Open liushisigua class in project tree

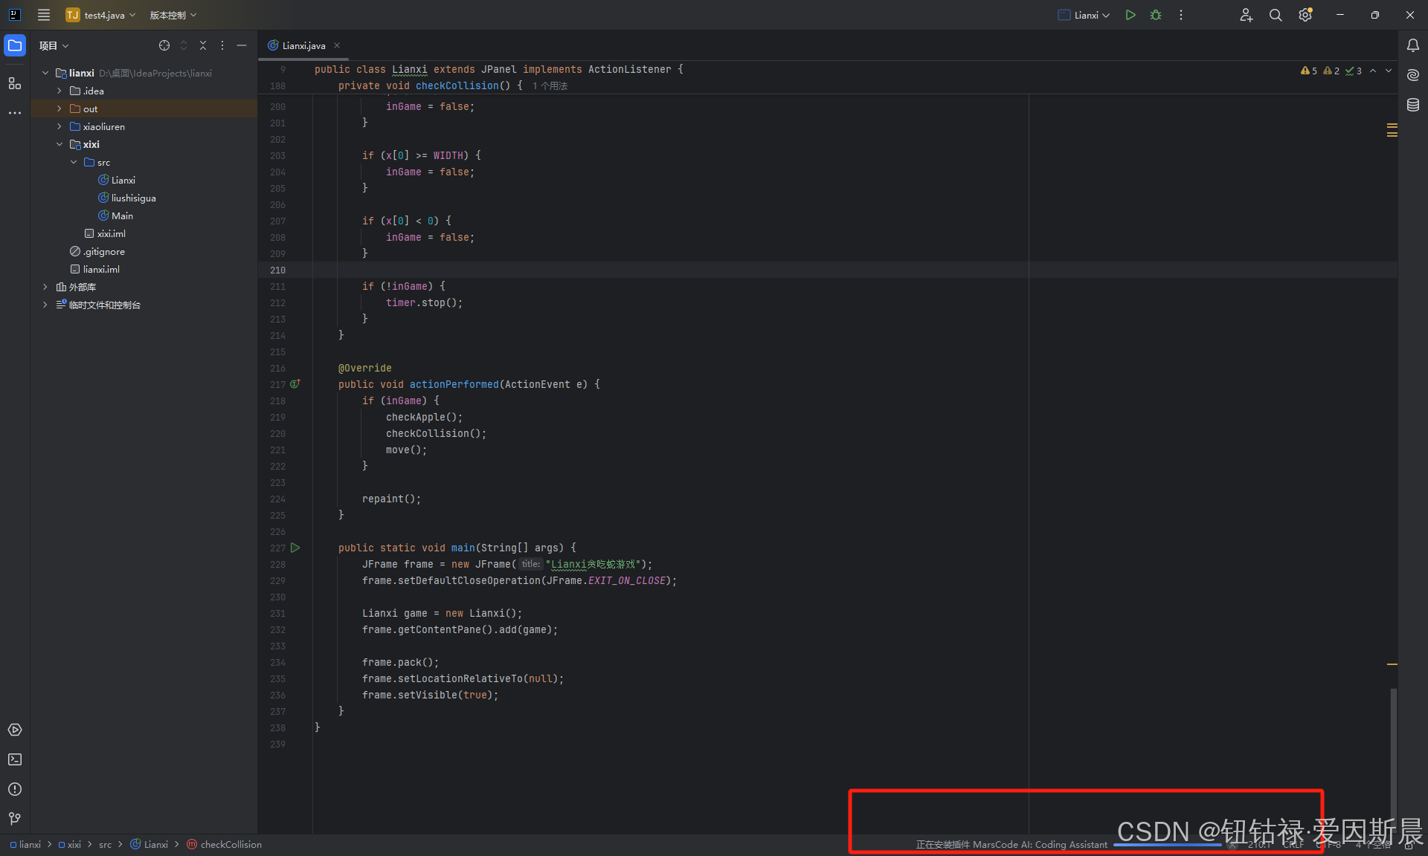pos(133,198)
